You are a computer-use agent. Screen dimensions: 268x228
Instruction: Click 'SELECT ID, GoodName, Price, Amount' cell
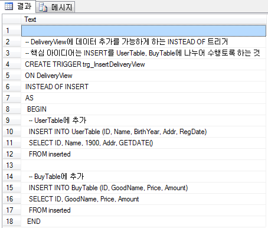[143, 199]
